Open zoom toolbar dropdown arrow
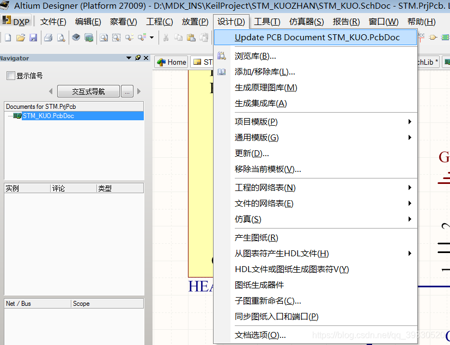 point(151,38)
